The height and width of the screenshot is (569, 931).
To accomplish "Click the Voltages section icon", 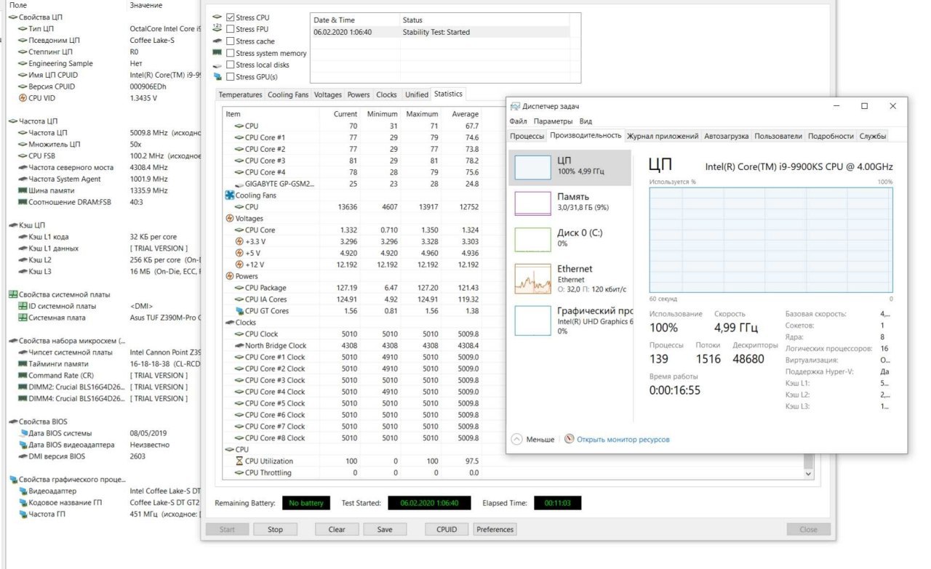I will point(230,218).
